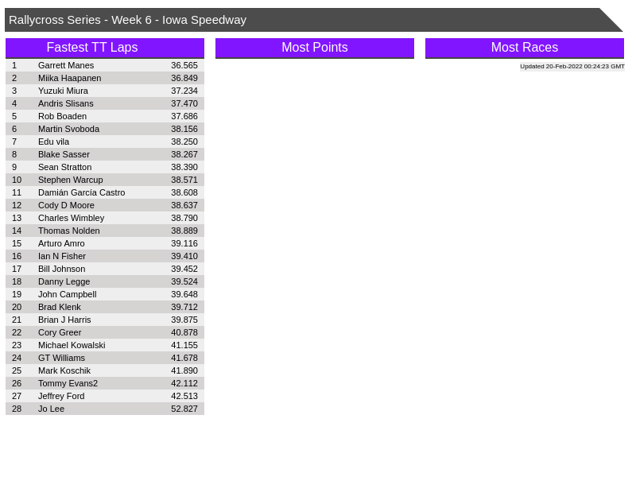Open Damián García Castro's entry

click(81, 192)
